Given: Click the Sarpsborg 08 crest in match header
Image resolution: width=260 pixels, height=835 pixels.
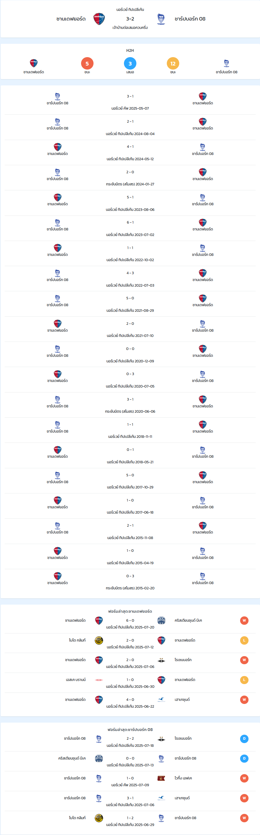Looking at the screenshot, I should point(161,19).
